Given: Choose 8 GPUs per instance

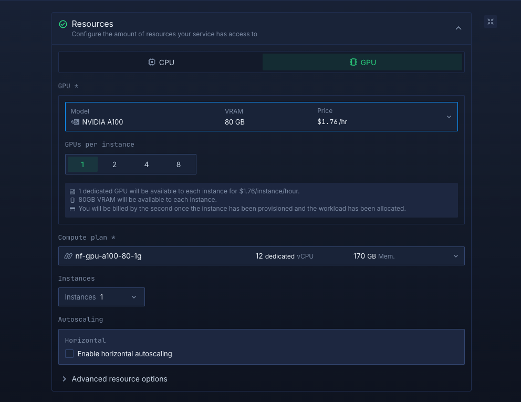Looking at the screenshot, I should 179,164.
